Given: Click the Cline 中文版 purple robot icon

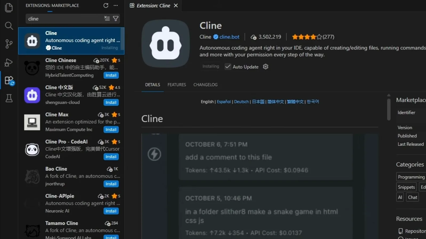Looking at the screenshot, I should point(32,95).
